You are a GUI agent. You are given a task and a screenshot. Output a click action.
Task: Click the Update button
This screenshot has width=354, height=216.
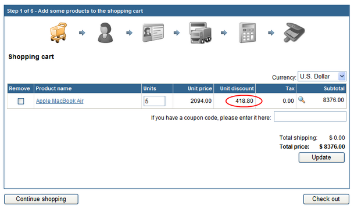coord(321,157)
